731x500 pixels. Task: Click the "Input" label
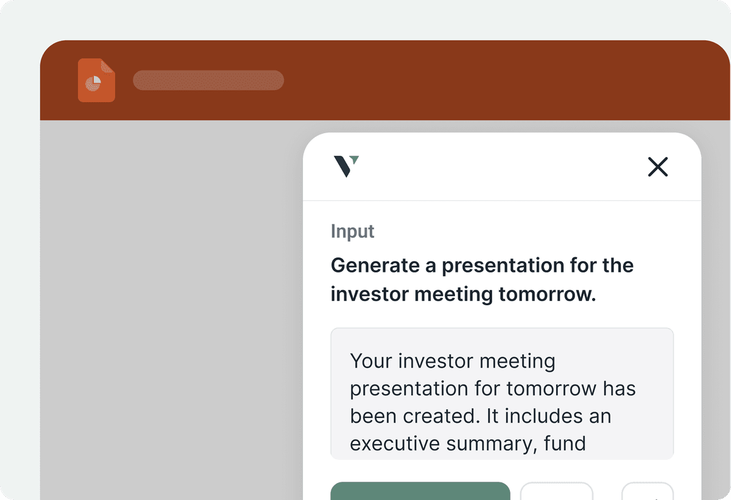click(353, 232)
